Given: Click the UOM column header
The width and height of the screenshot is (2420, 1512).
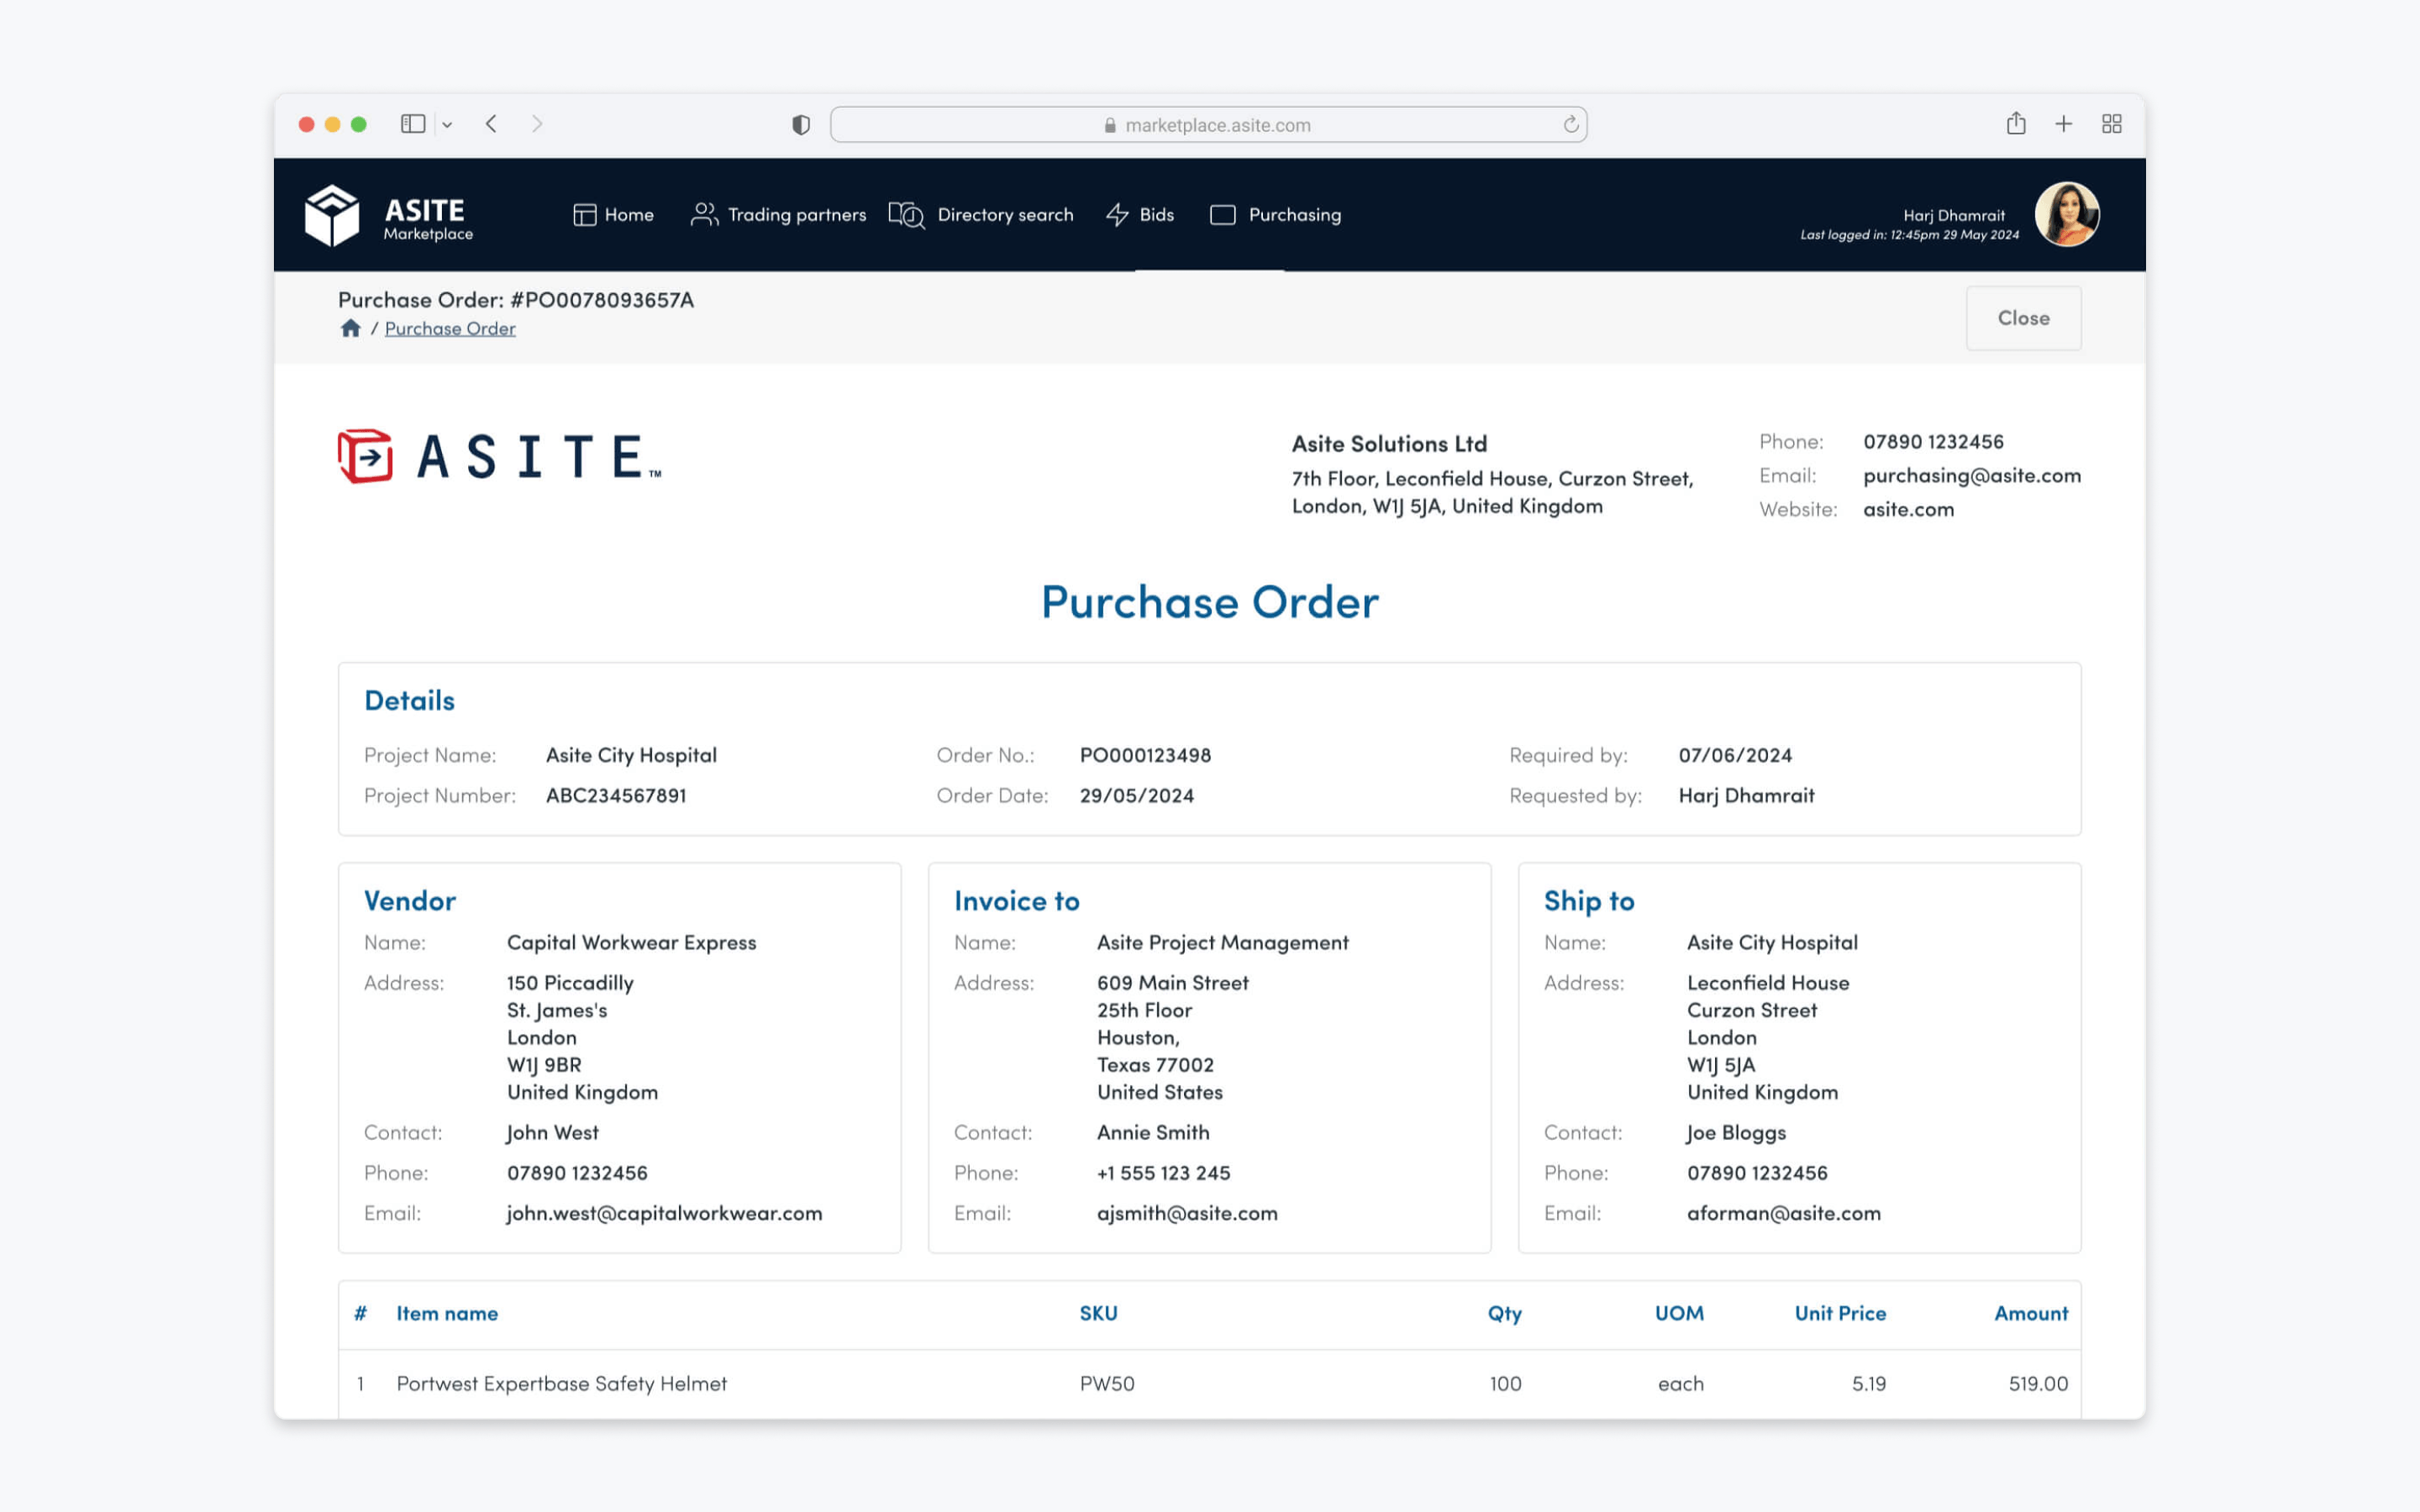Looking at the screenshot, I should (1679, 1314).
